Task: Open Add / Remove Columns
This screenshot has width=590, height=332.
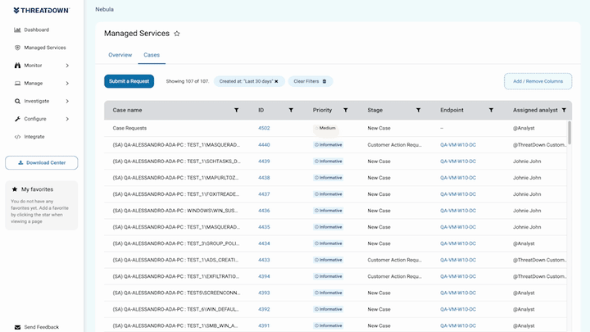Action: point(538,81)
